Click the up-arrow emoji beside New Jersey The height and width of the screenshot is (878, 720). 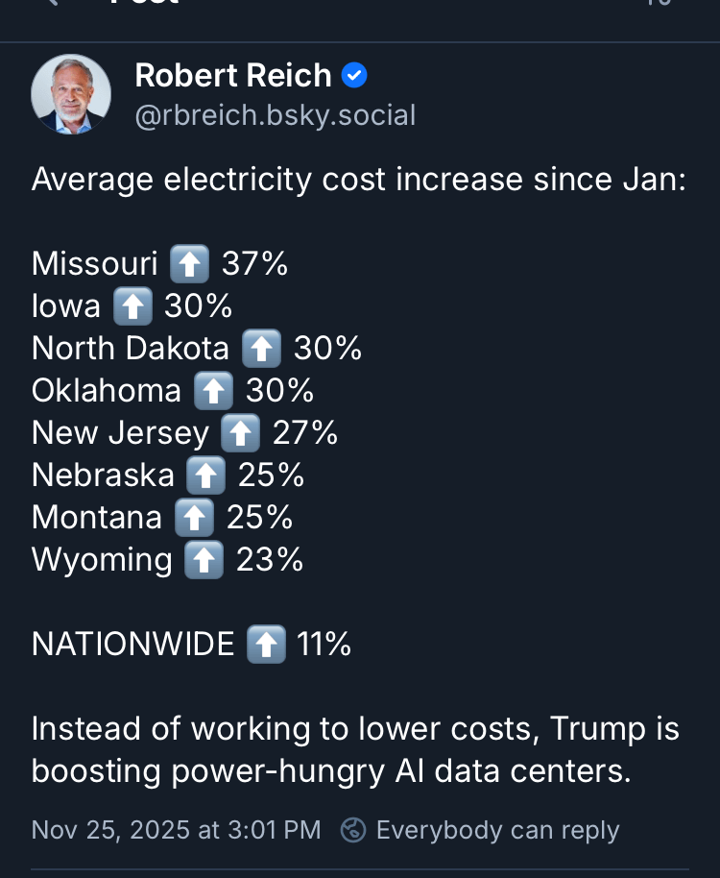[240, 432]
